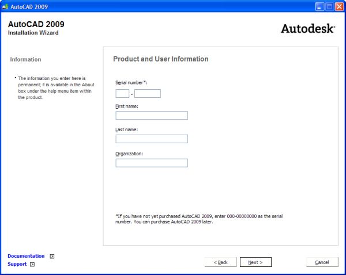Image resolution: width=346 pixels, height=275 pixels.
Task: Click the sidebar text about permanent information
Action: click(56, 88)
